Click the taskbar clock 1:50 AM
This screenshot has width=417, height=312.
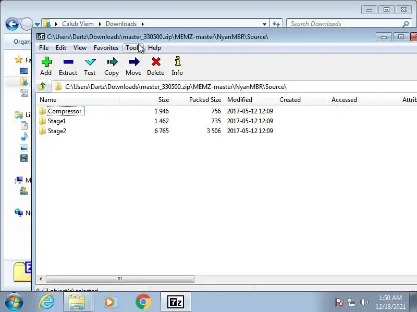[390, 297]
